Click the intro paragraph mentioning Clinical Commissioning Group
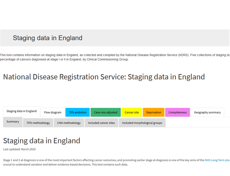 (115, 57)
